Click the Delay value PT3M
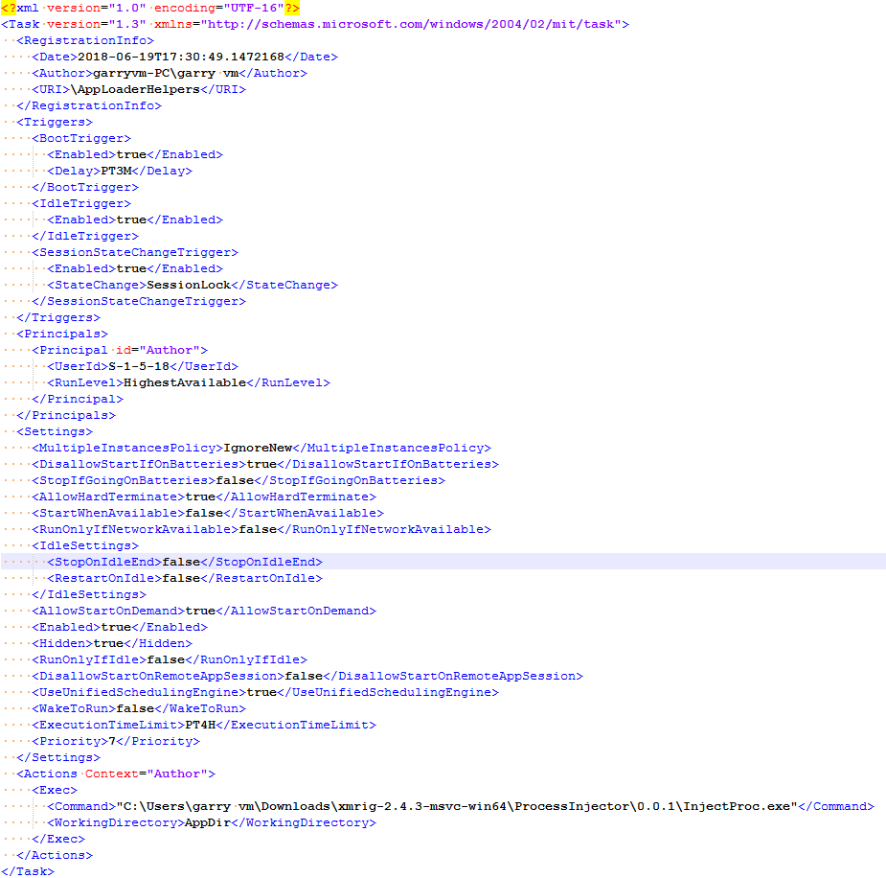The width and height of the screenshot is (886, 878). pos(116,171)
